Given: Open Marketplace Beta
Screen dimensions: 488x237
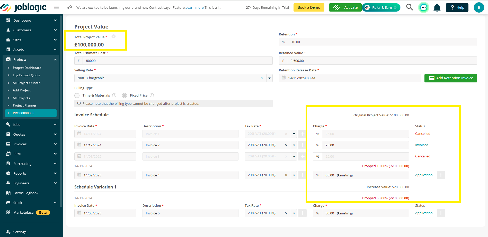Looking at the screenshot, I should (28, 212).
